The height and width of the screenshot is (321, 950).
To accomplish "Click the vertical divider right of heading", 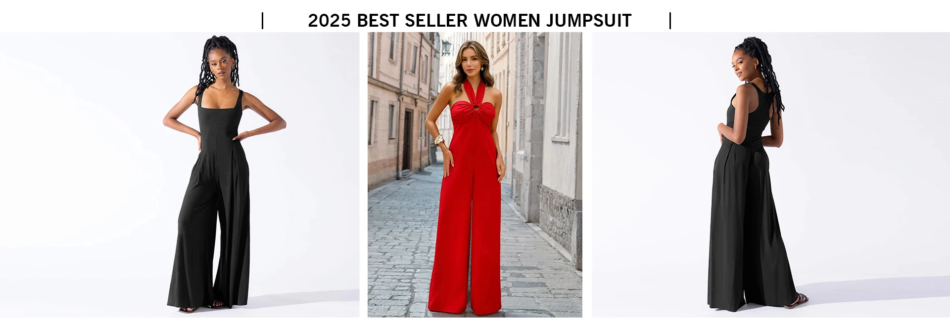I will 670,21.
